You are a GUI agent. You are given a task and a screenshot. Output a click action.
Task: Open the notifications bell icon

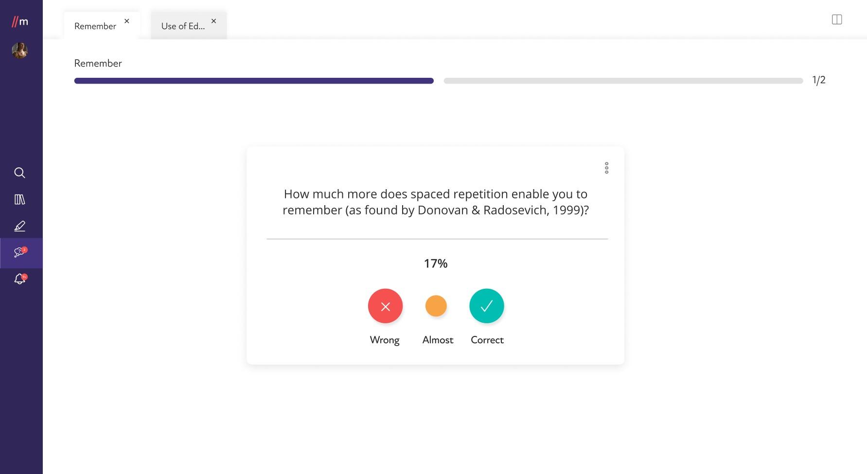coord(20,279)
